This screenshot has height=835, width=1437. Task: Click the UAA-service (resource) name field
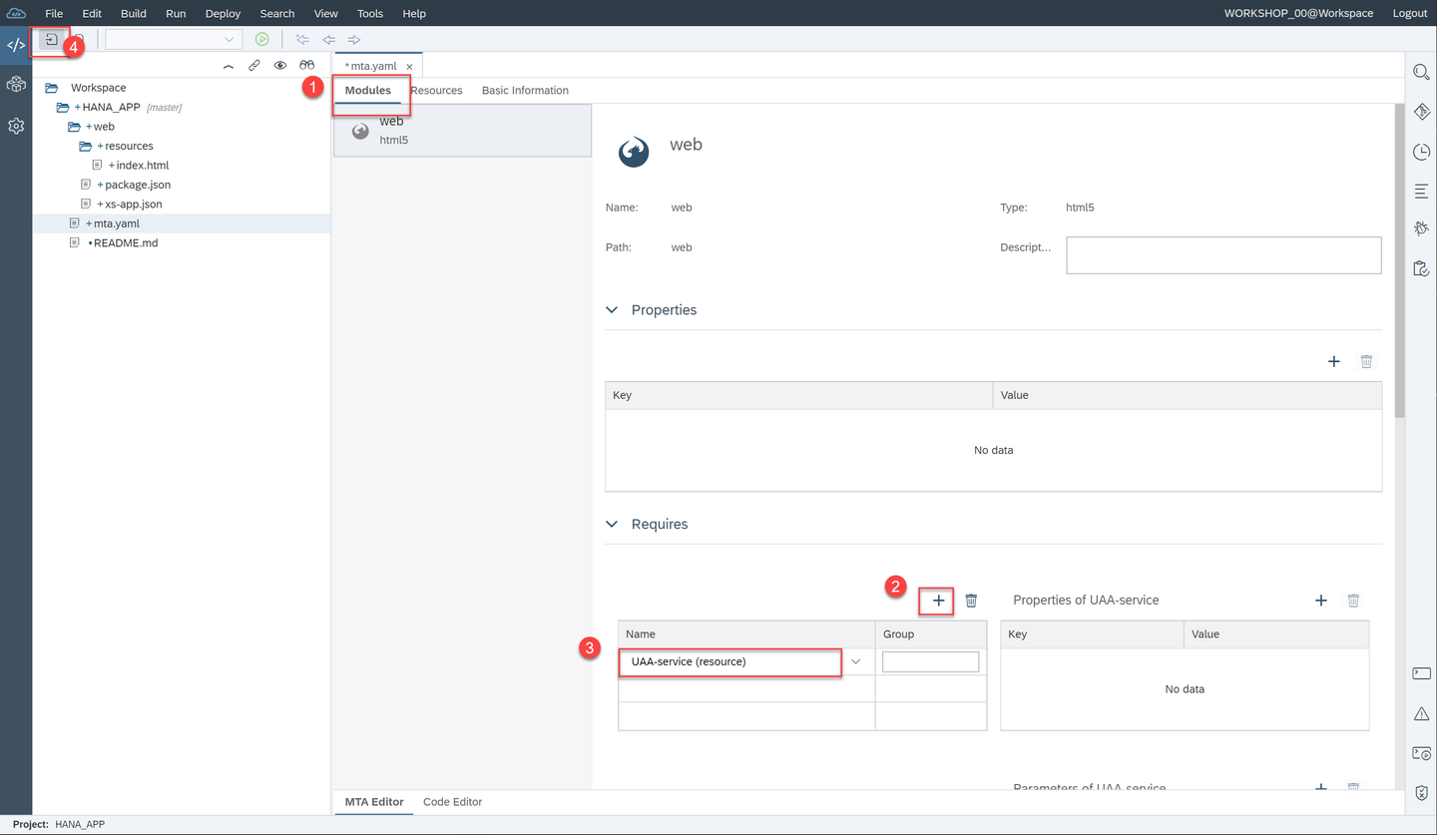pyautogui.click(x=729, y=661)
